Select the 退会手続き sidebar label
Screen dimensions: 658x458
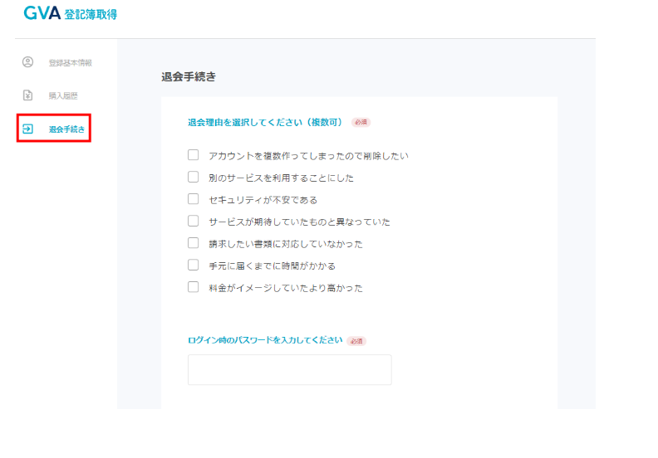(66, 129)
